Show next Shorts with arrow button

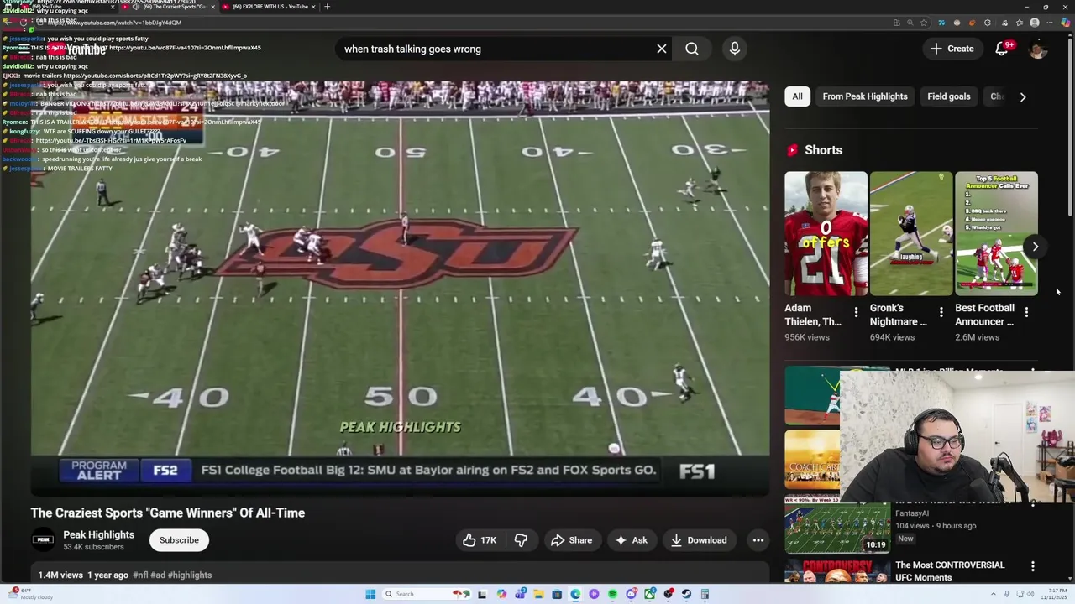(x=1036, y=247)
